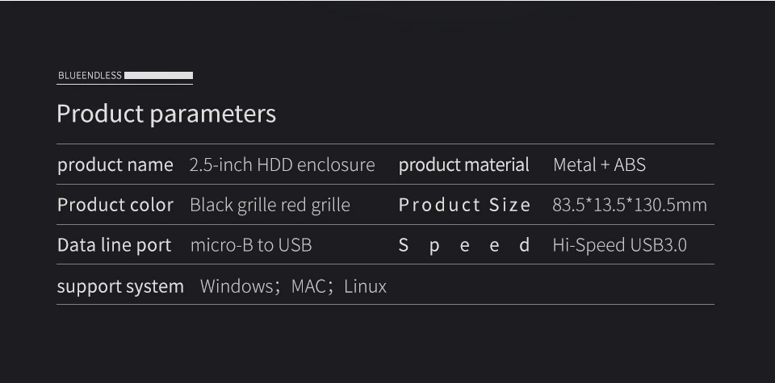The image size is (775, 383).
Task: Click the product name label
Action: point(115,164)
